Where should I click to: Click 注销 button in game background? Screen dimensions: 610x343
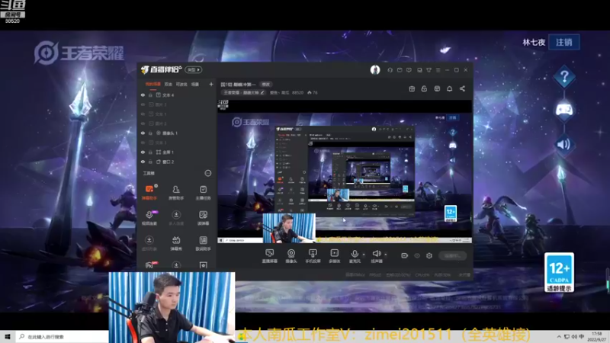point(564,42)
